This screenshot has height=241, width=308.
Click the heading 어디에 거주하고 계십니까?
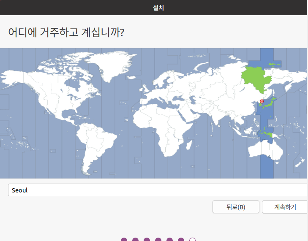coord(66,32)
